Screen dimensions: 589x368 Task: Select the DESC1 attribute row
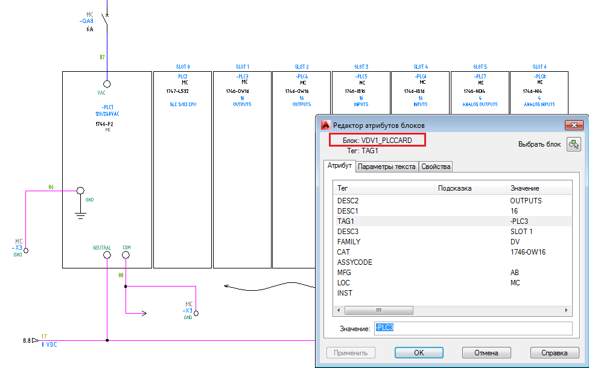click(453, 211)
